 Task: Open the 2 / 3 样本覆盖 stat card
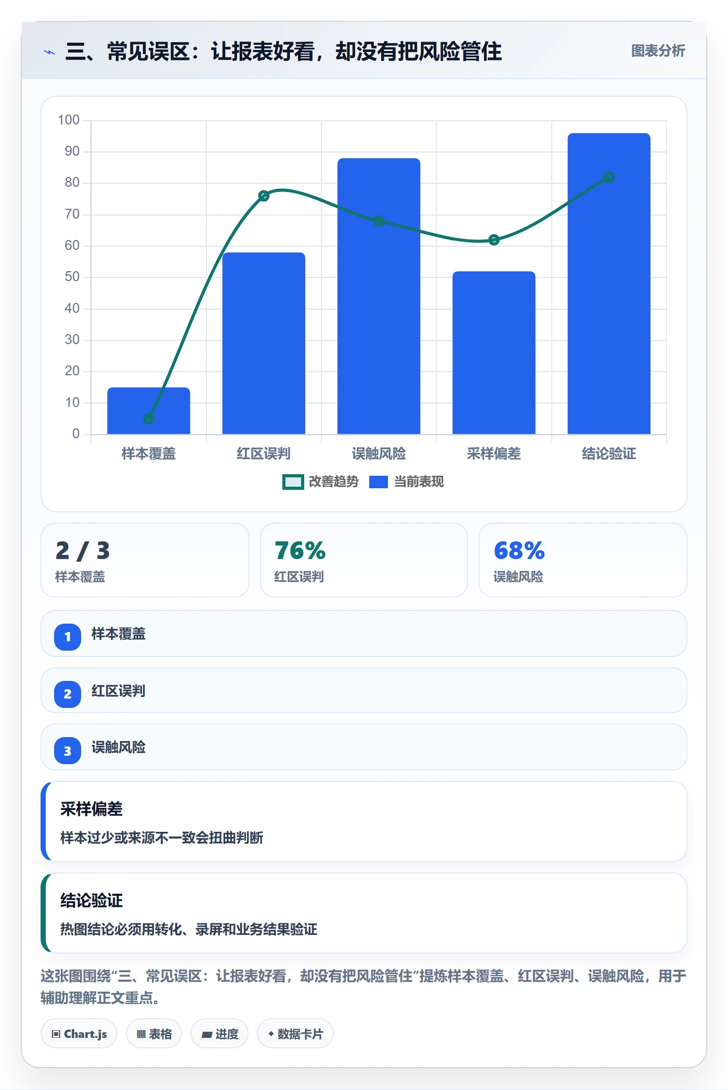(145, 560)
